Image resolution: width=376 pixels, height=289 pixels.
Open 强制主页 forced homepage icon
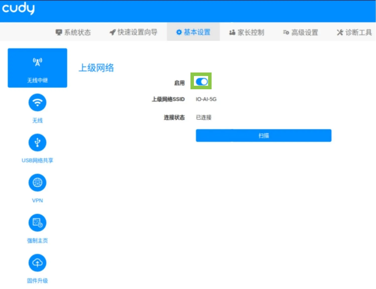click(x=37, y=223)
